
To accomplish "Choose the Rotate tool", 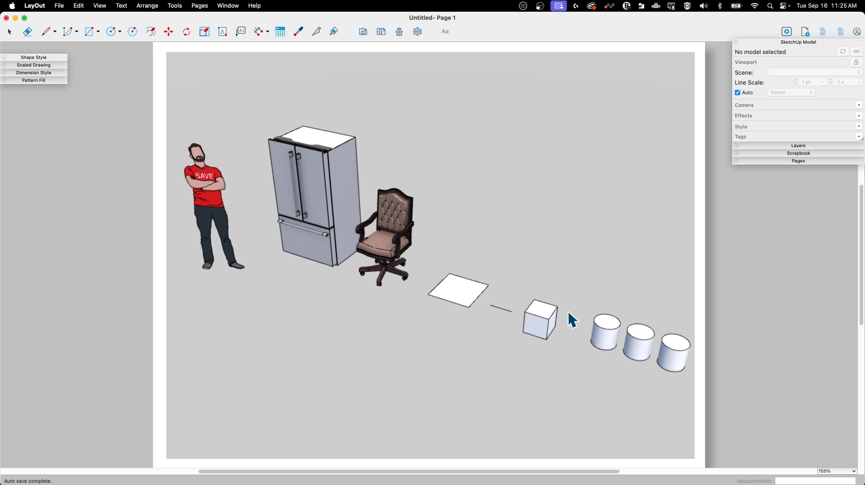I will pyautogui.click(x=187, y=32).
